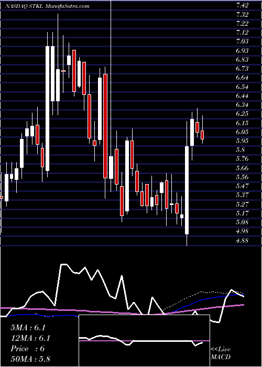Click the 5.66 price axis label

242,168
